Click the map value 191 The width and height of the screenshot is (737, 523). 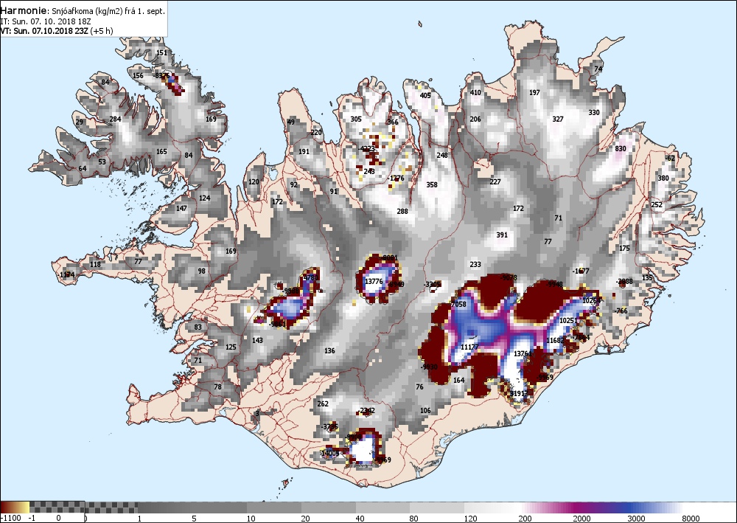304,152
